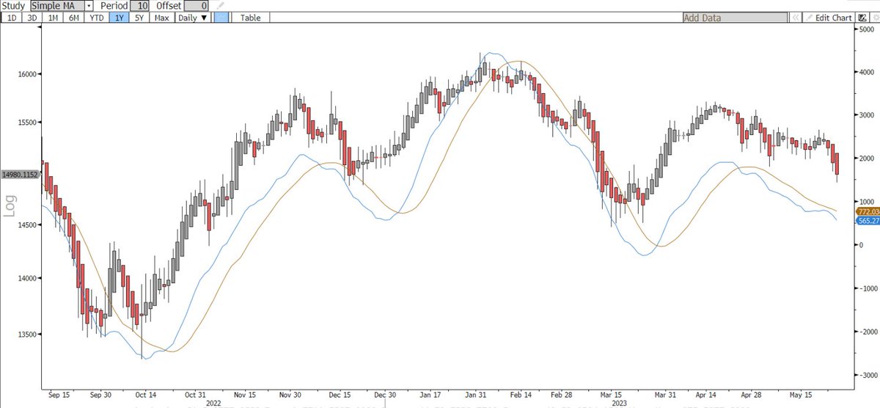
Task: Select the 6M time range
Action: click(x=74, y=17)
